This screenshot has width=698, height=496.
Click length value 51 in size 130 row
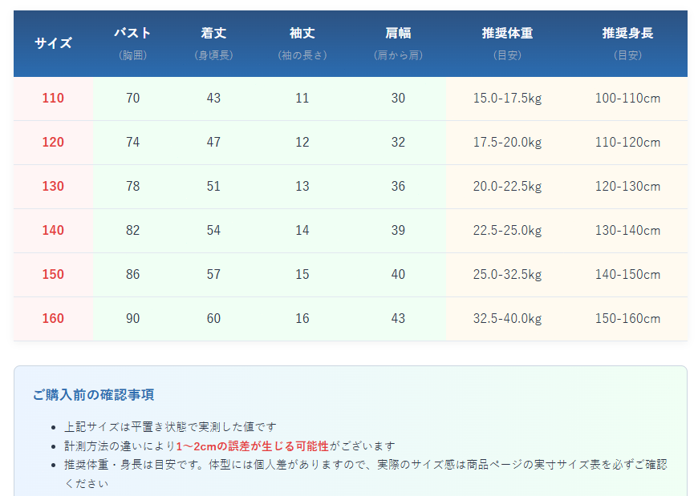(x=213, y=186)
